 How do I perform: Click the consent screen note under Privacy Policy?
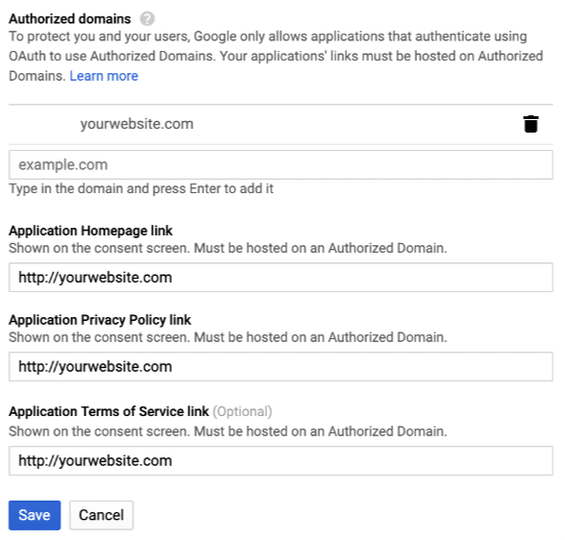(228, 337)
